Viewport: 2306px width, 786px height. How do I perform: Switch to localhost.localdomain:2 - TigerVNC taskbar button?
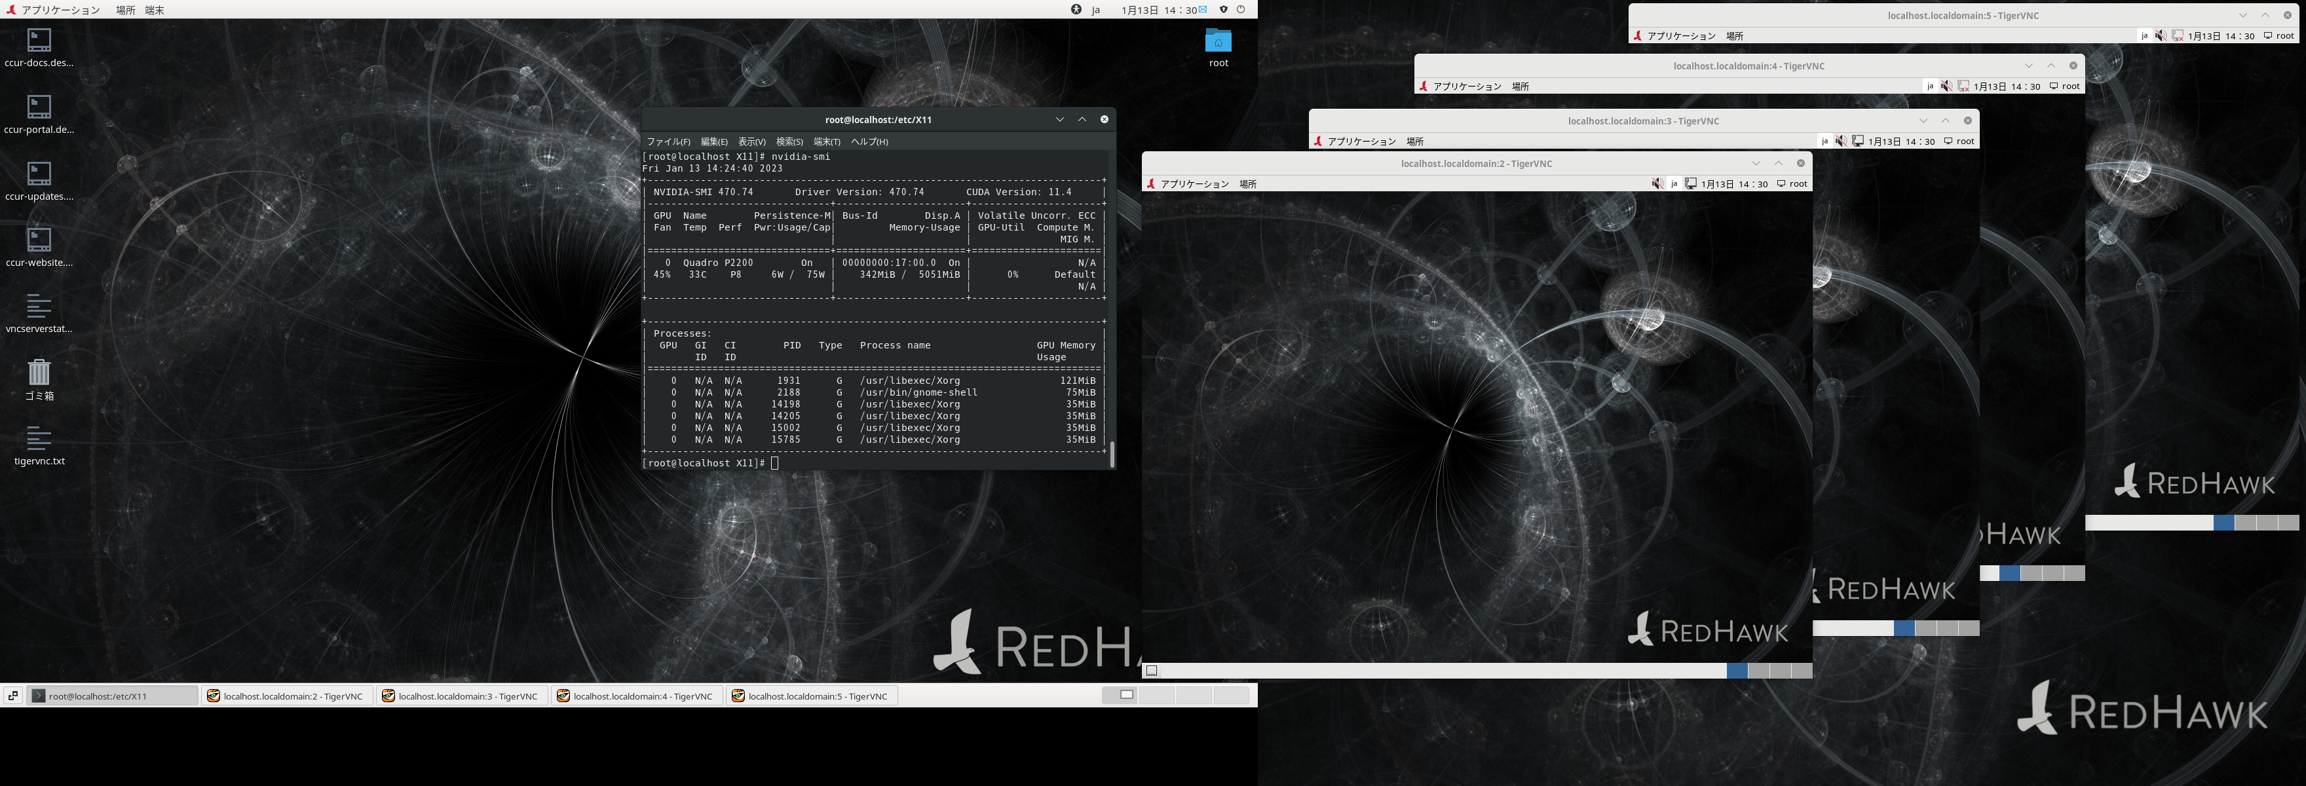click(288, 696)
